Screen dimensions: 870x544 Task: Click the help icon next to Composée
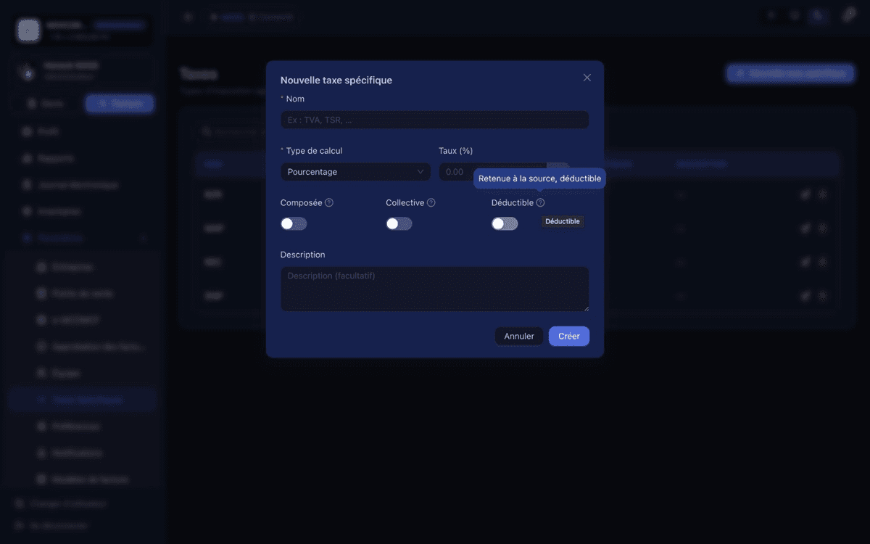[x=329, y=203]
